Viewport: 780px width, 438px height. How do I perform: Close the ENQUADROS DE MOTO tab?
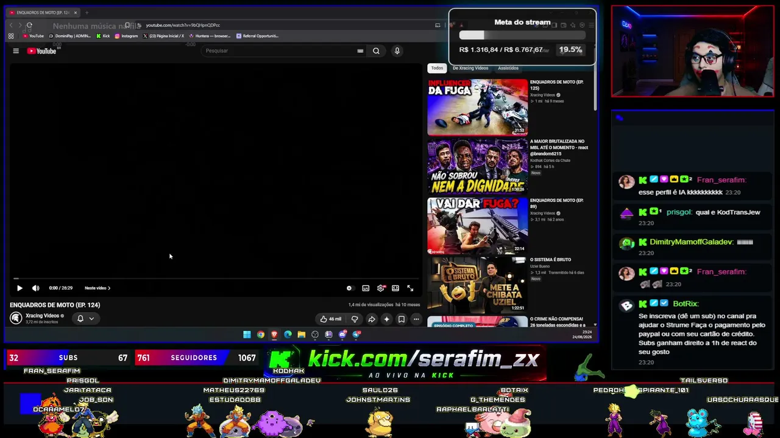(76, 12)
